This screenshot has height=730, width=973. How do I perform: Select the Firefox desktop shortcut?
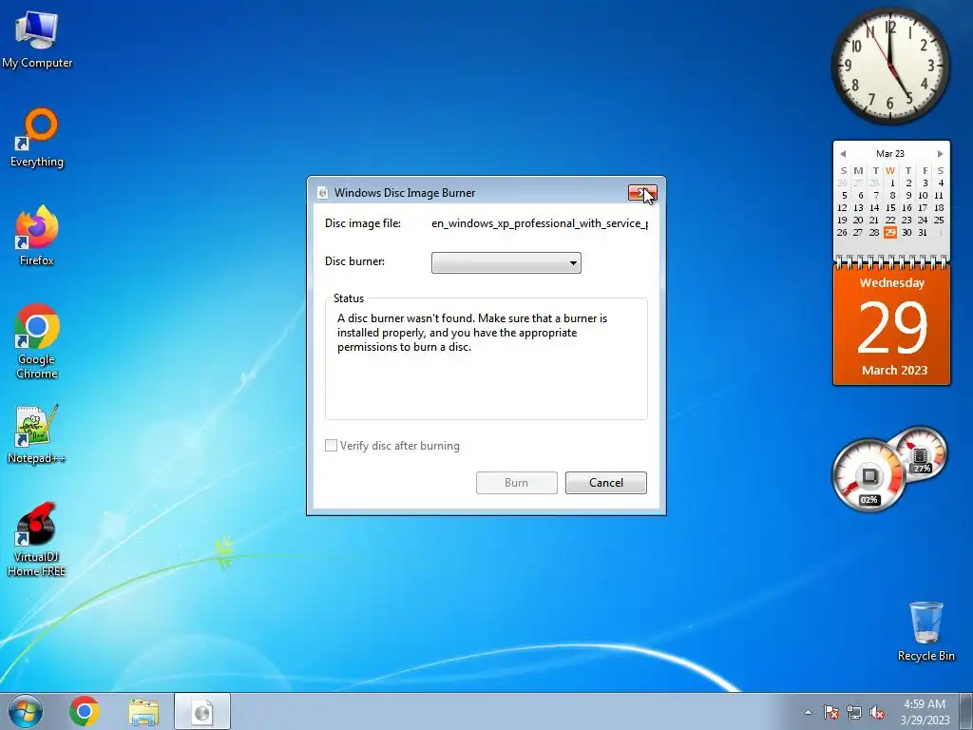(37, 236)
